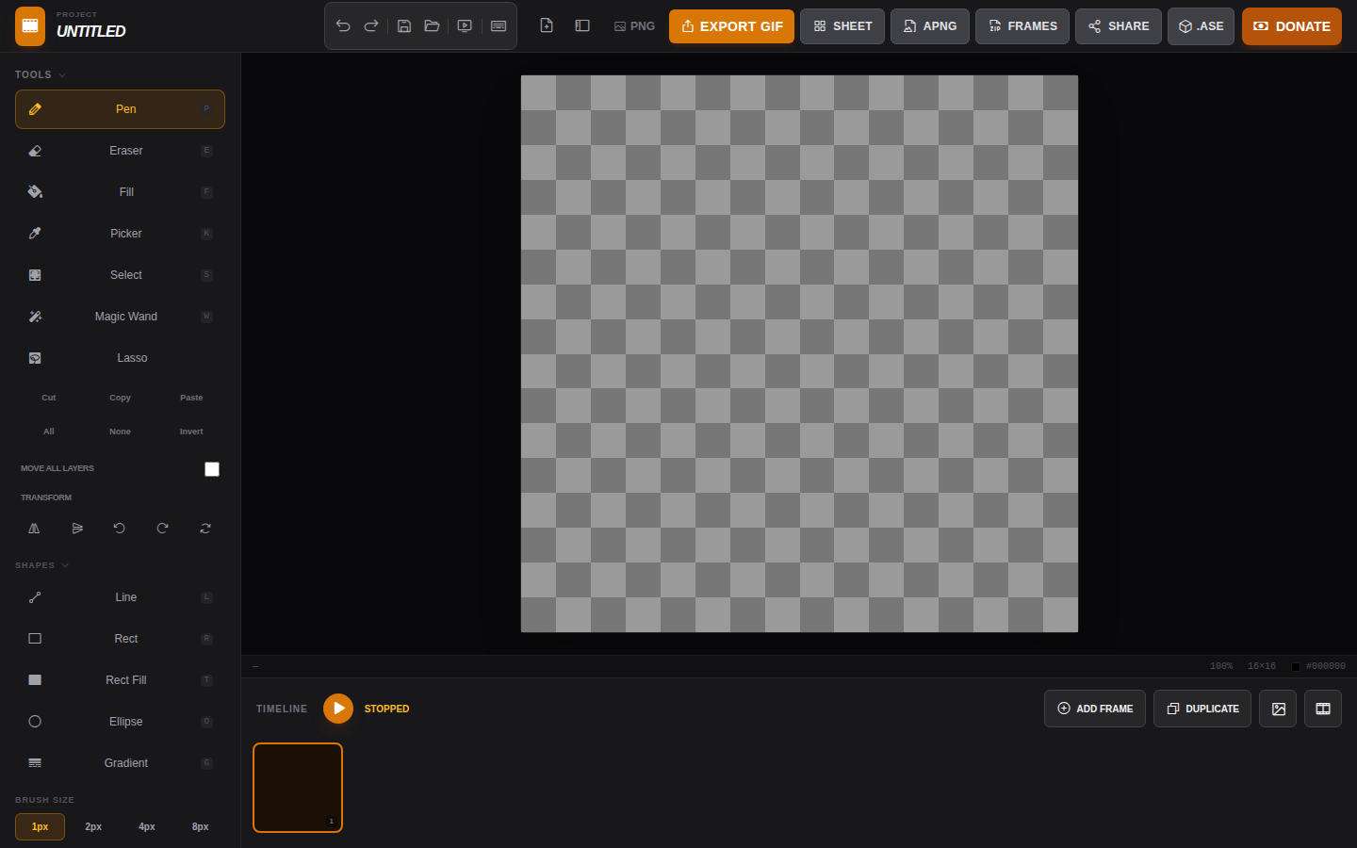Choose the Magic Wand tool
The image size is (1357, 848).
(x=120, y=317)
